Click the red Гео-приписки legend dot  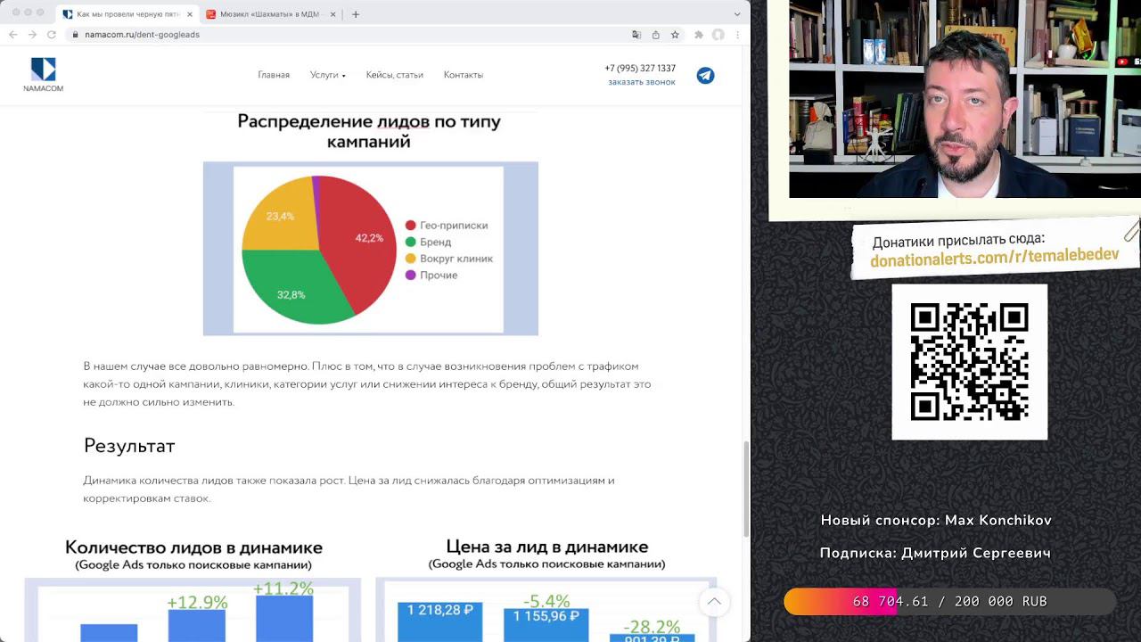[x=411, y=226]
